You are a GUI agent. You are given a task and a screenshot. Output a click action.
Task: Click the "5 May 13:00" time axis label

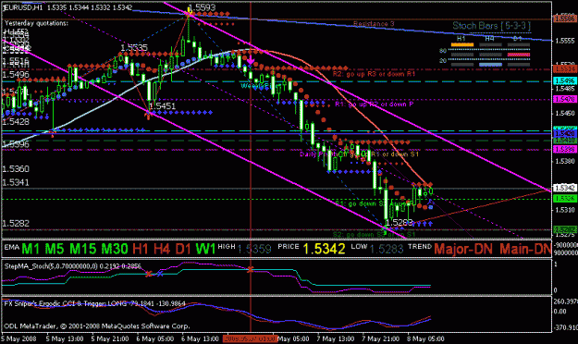(x=65, y=338)
